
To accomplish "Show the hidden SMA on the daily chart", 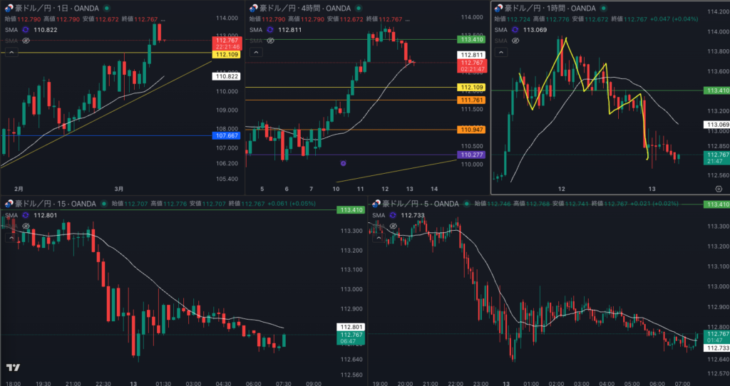I will click(26, 41).
